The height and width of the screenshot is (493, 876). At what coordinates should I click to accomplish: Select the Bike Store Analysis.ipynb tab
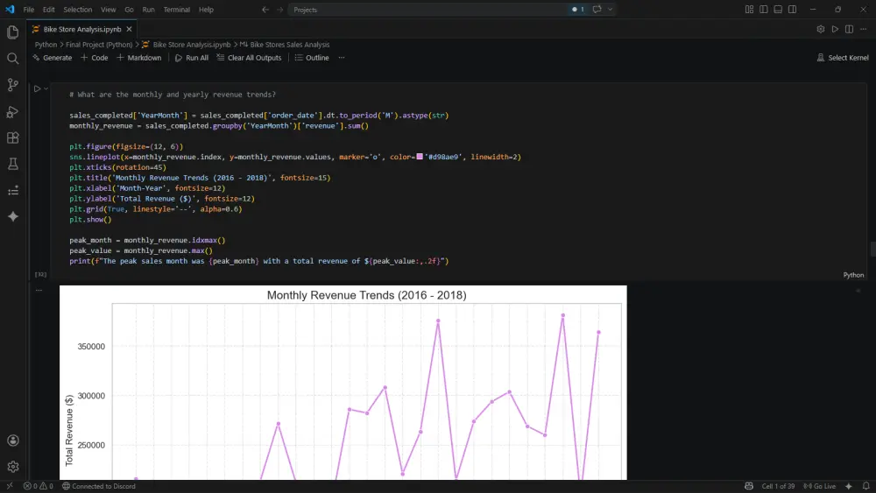[82, 29]
